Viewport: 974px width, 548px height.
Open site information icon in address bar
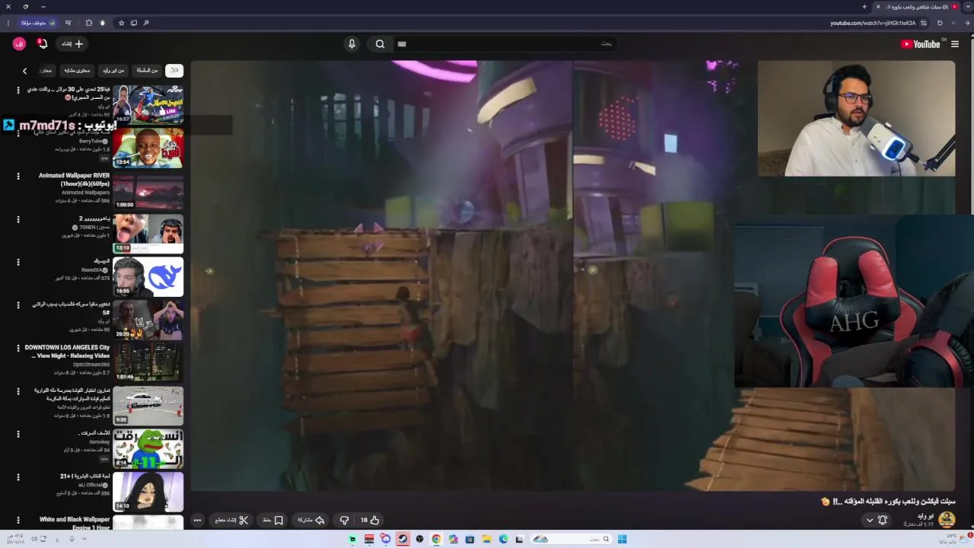(x=924, y=23)
